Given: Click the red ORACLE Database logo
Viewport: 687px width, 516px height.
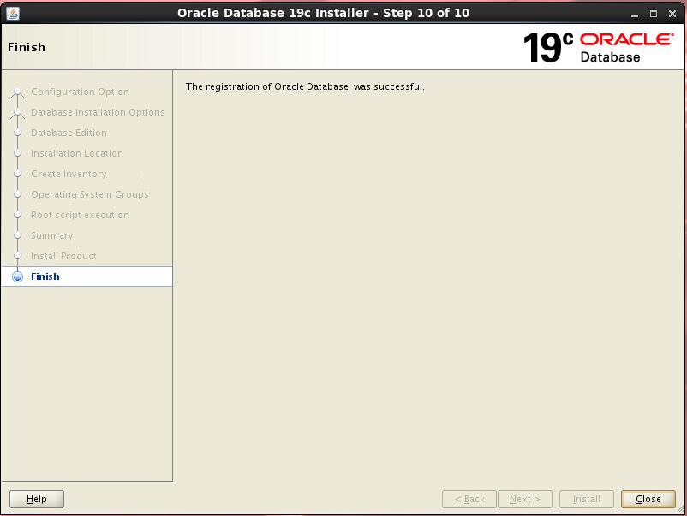Looking at the screenshot, I should pyautogui.click(x=626, y=47).
